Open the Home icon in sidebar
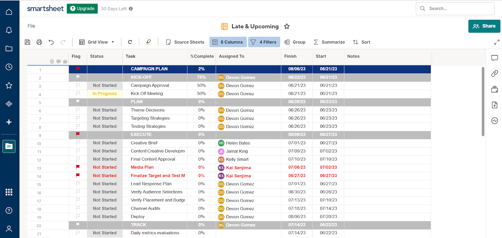 coord(9,12)
